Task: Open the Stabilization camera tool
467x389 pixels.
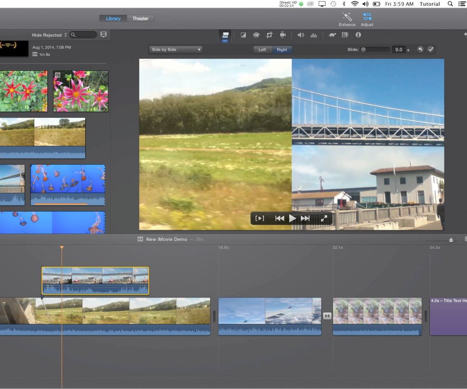Action: pyautogui.click(x=282, y=35)
